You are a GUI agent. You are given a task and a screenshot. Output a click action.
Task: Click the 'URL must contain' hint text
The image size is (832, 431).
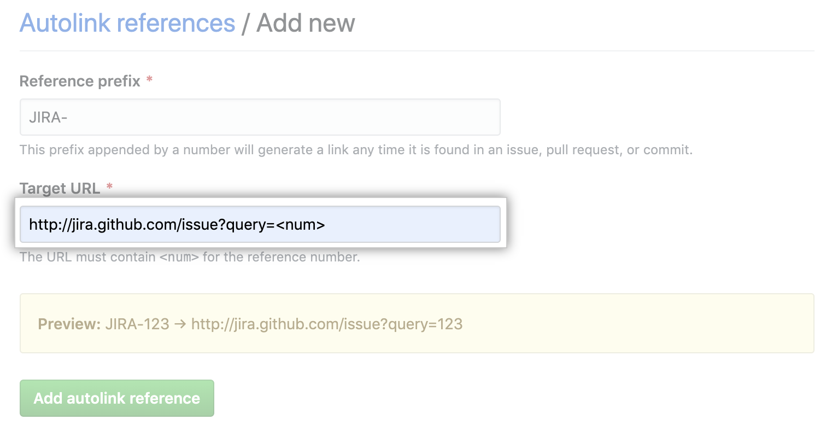(89, 257)
